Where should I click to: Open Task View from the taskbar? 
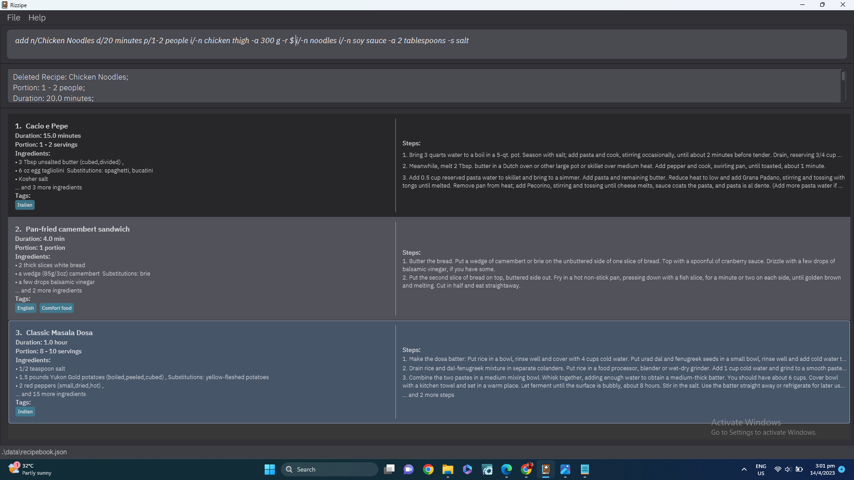389,469
